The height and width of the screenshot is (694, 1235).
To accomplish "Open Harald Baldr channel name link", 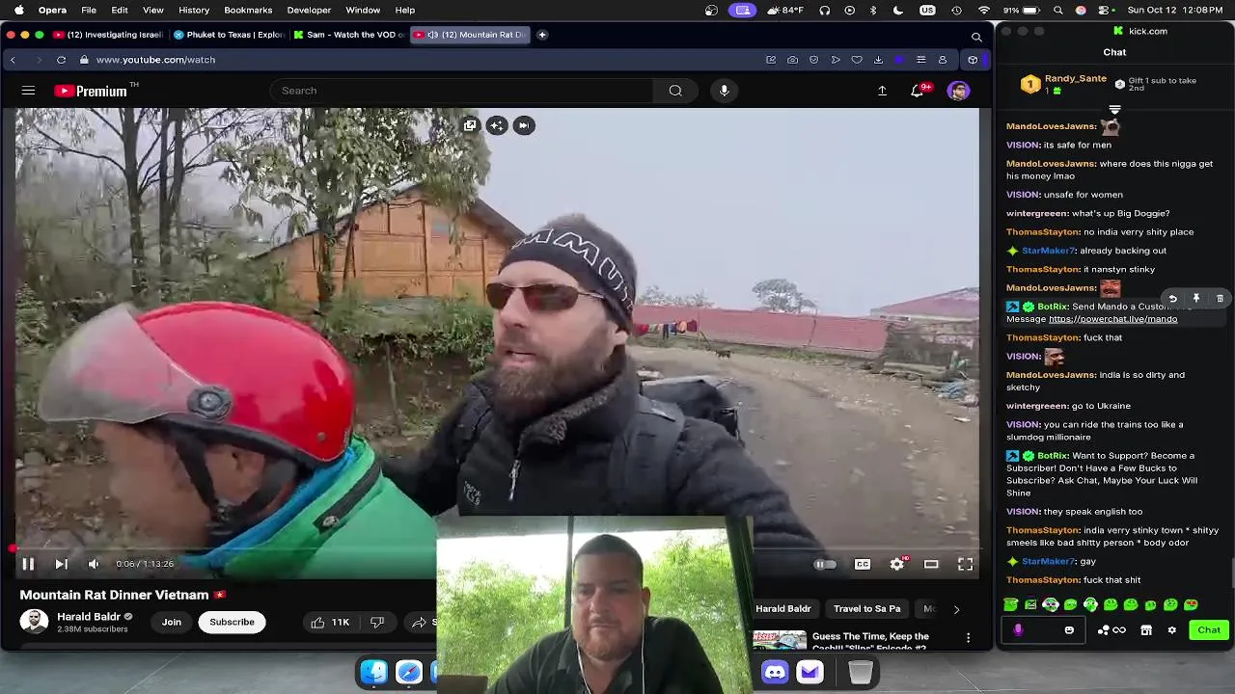I will click(x=89, y=617).
